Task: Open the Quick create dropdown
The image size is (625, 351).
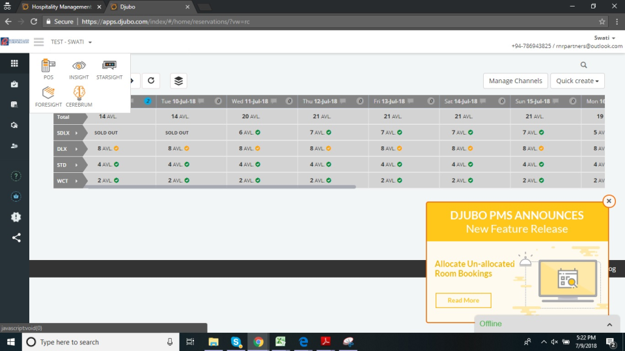Action: [x=577, y=81]
